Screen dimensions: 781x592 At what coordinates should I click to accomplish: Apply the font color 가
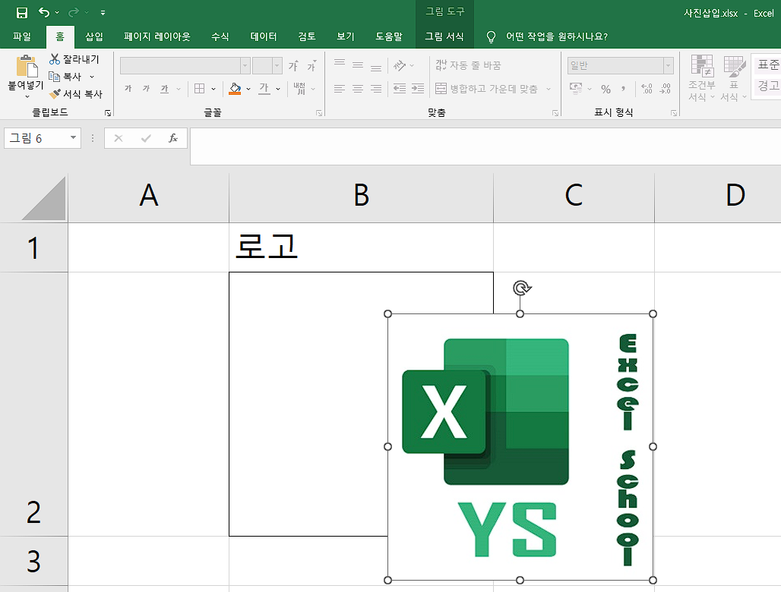pyautogui.click(x=264, y=89)
